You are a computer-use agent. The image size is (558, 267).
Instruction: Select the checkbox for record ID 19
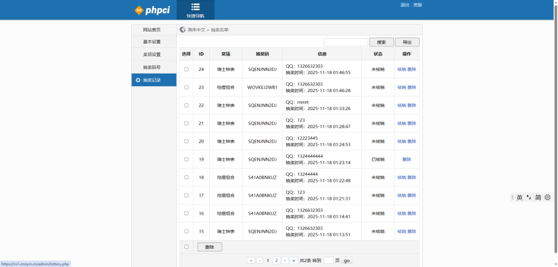pos(186,159)
